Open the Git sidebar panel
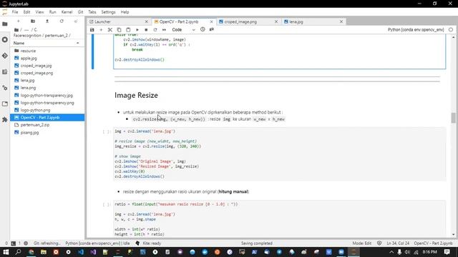 pyautogui.click(x=5, y=56)
